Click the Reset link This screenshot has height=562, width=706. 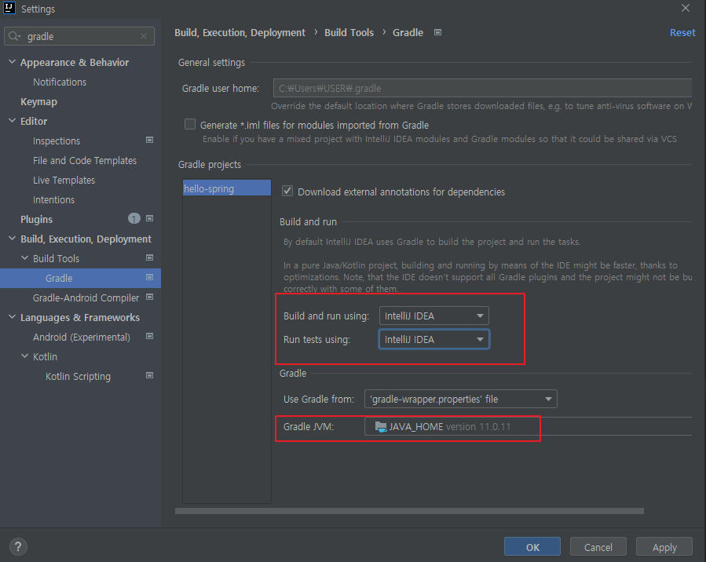coord(682,32)
